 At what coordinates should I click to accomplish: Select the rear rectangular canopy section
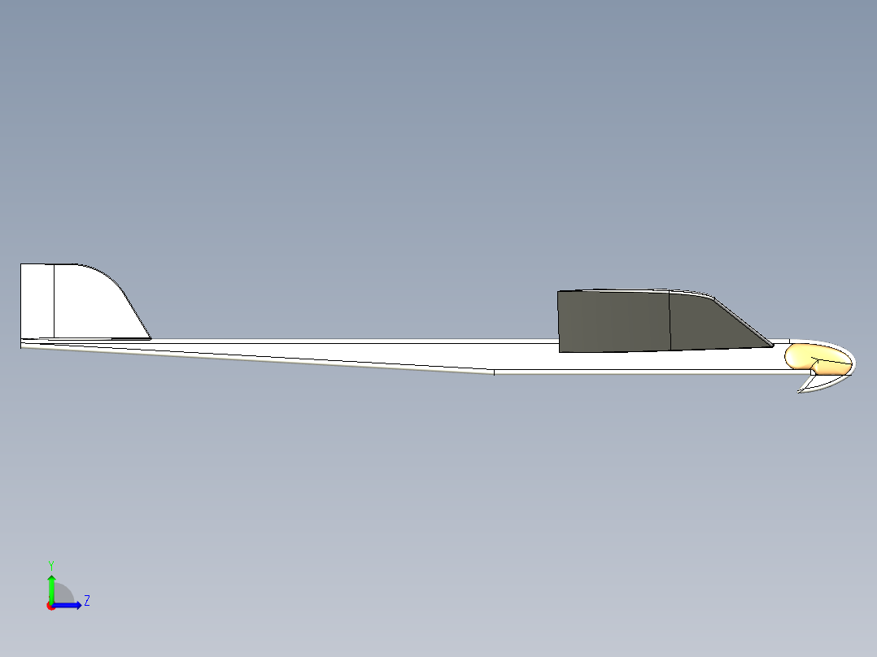click(x=613, y=321)
